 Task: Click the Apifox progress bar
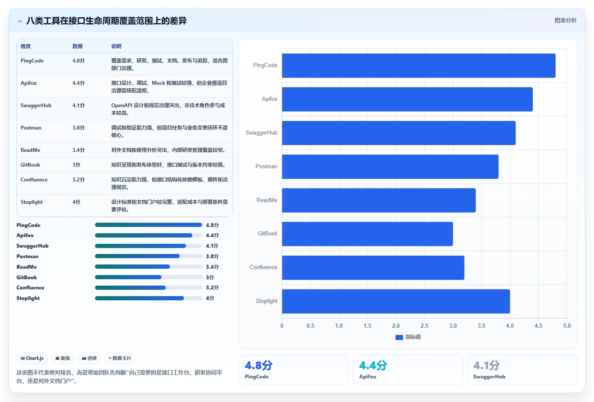point(148,235)
